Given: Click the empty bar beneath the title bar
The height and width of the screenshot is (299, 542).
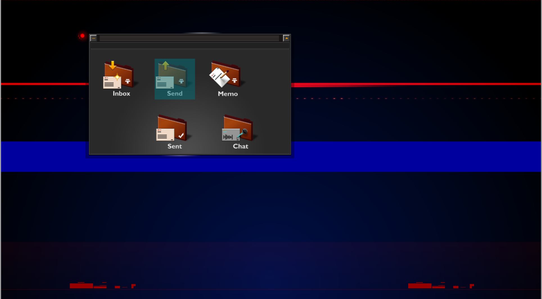Looking at the screenshot, I should pyautogui.click(x=190, y=46).
